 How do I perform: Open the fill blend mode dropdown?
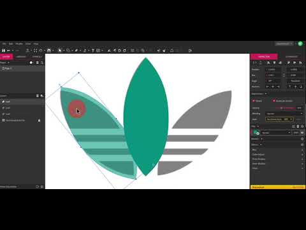coord(276,133)
